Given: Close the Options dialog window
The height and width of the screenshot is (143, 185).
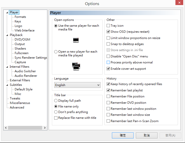Looking at the screenshot, I should pyautogui.click(x=179, y=3).
